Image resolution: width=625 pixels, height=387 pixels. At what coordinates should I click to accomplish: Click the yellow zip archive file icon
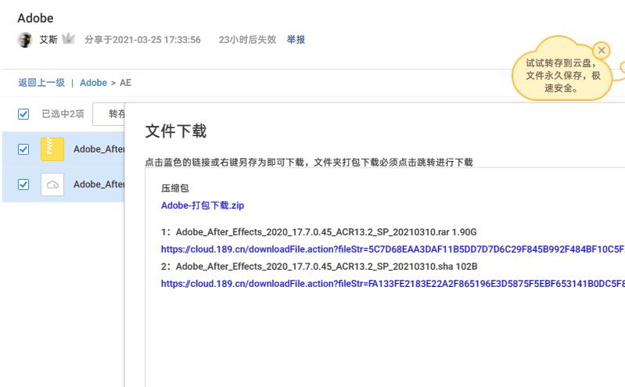pos(52,149)
